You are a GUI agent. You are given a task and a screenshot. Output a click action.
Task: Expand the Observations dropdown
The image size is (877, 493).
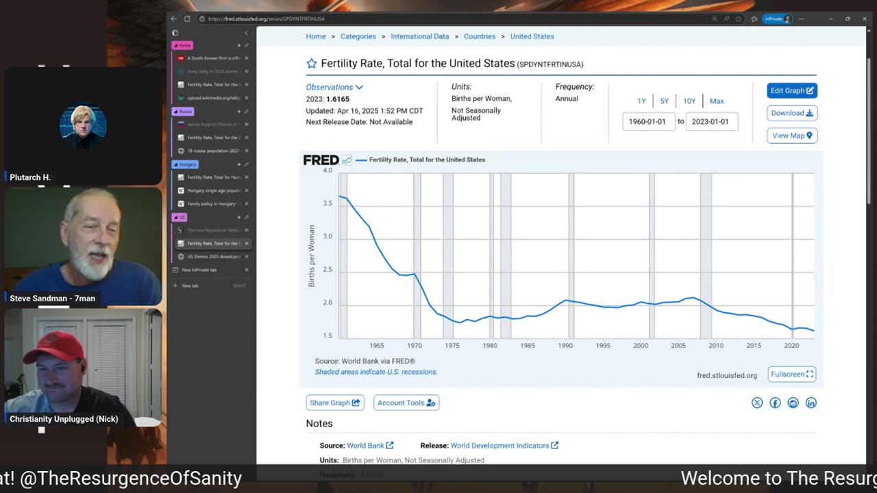tap(334, 87)
